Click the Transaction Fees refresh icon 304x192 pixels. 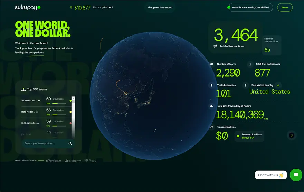click(x=211, y=127)
